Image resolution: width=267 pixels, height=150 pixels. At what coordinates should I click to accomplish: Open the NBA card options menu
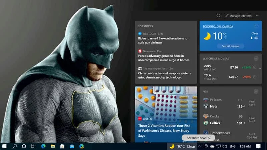click(256, 91)
